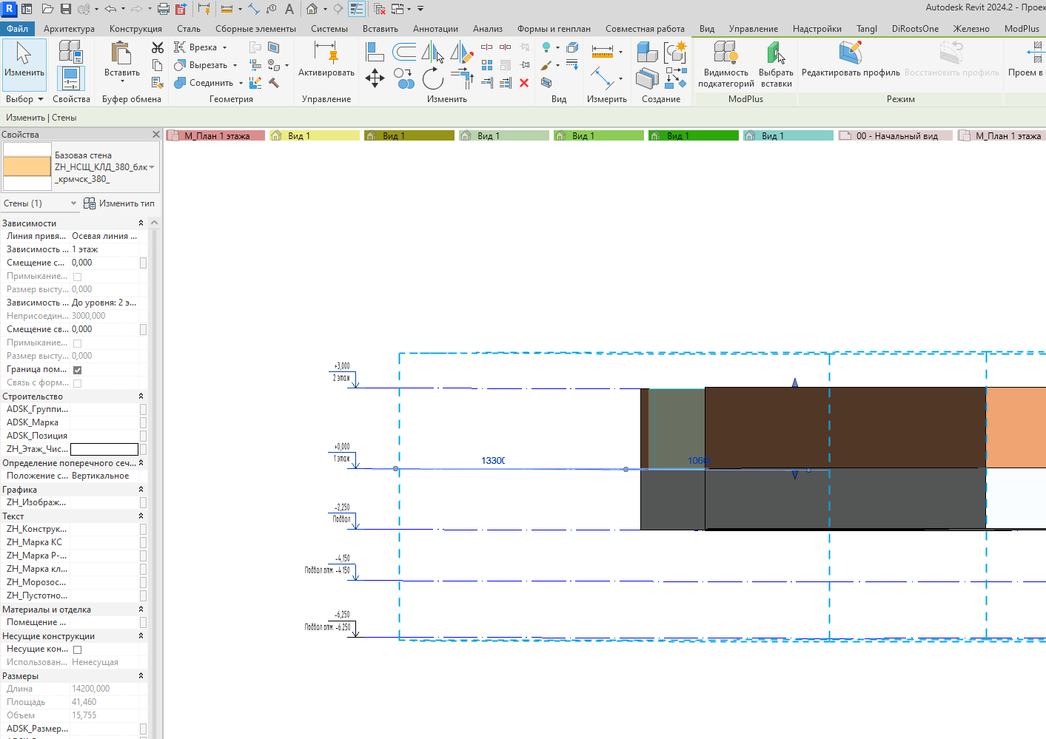1046x739 pixels.
Task: Click the Print icon in quick access toolbar
Action: [164, 9]
